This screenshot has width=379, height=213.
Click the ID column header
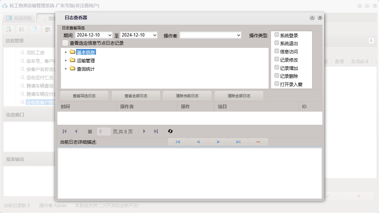(x=310, y=106)
